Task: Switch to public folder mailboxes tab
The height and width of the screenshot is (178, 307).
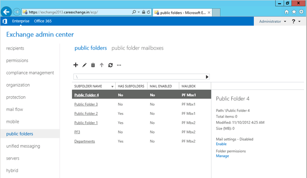Action: pyautogui.click(x=138, y=48)
